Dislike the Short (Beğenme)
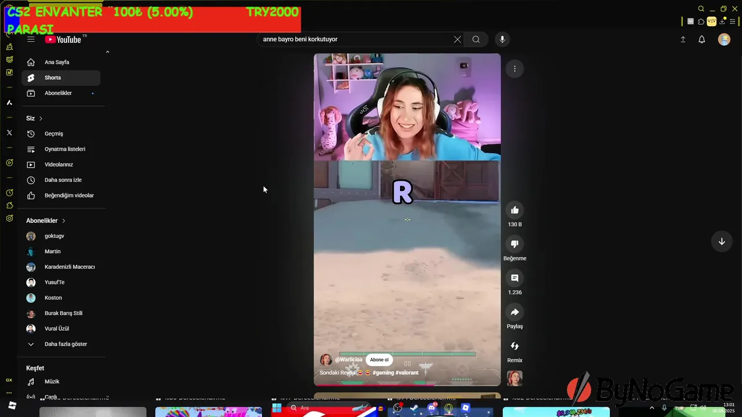Viewport: 742px width, 417px height. (515, 244)
